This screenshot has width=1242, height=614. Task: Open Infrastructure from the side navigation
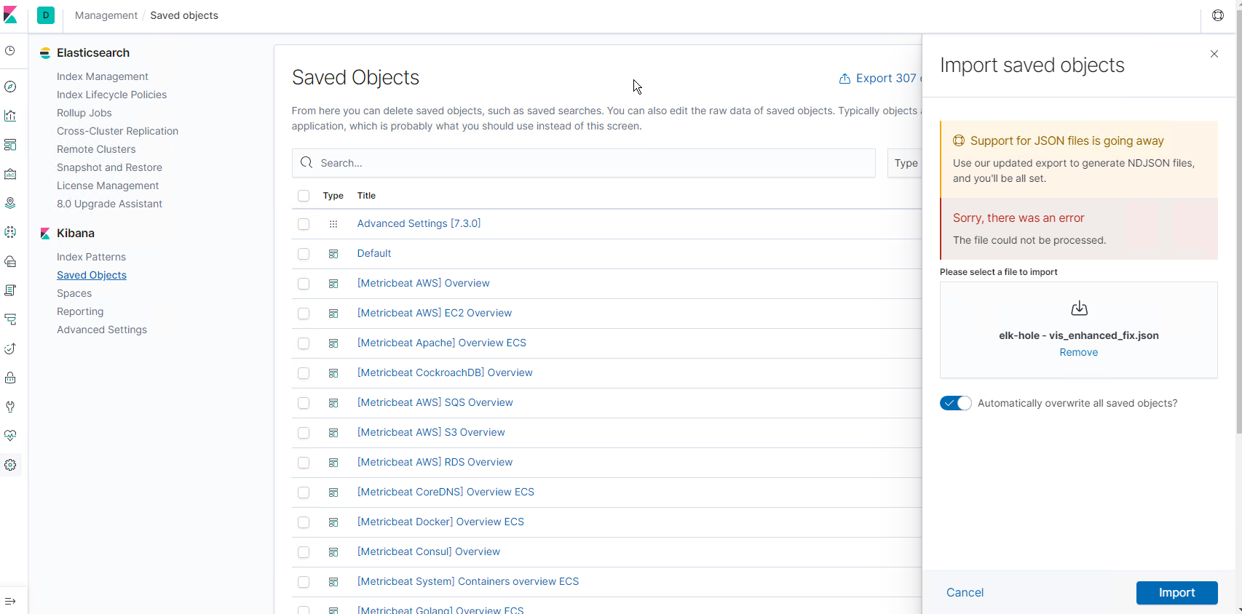10,261
